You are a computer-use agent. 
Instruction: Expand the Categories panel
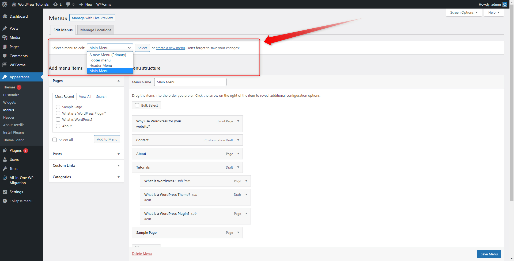point(86,177)
